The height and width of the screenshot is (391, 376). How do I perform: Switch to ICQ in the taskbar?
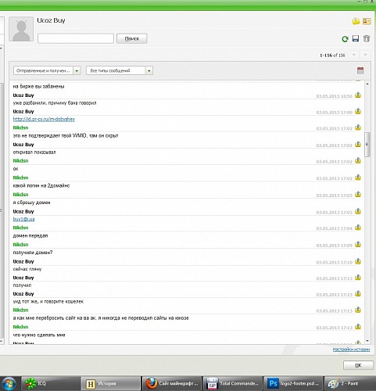[x=50, y=383]
